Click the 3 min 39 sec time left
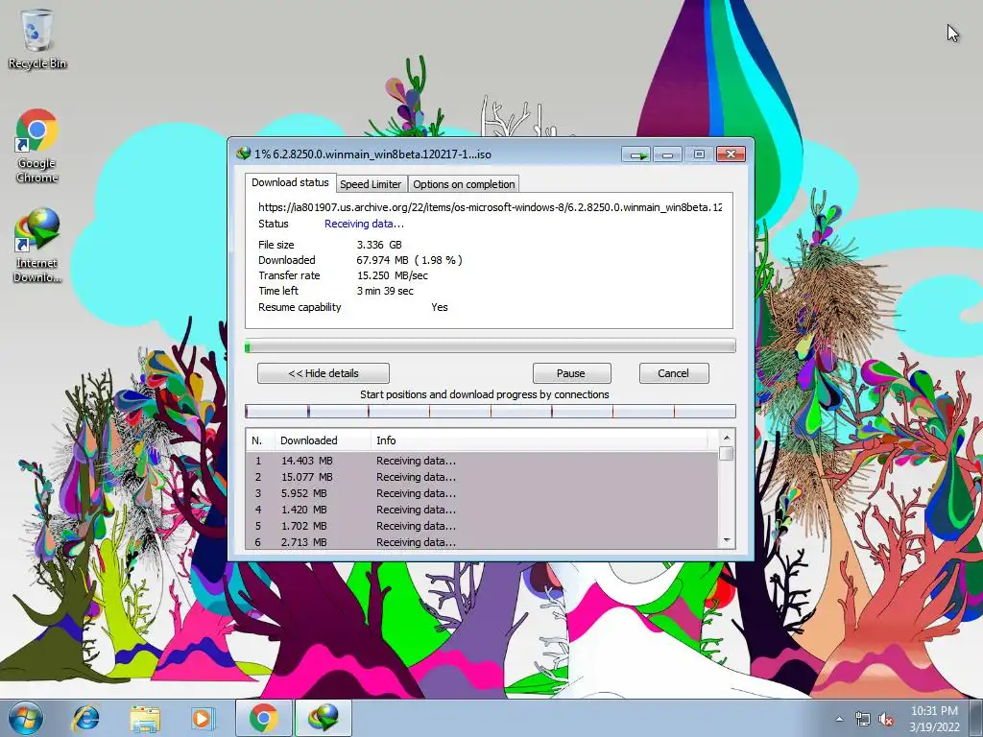Image resolution: width=983 pixels, height=737 pixels. click(385, 291)
